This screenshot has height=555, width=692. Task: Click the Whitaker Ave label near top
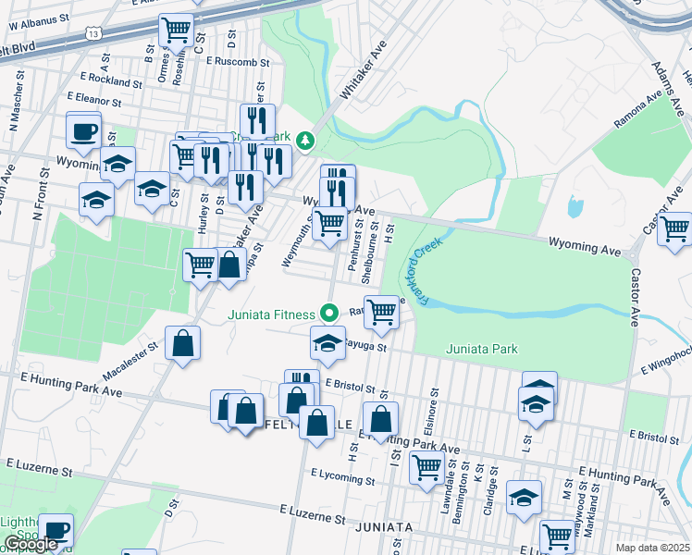(363, 69)
